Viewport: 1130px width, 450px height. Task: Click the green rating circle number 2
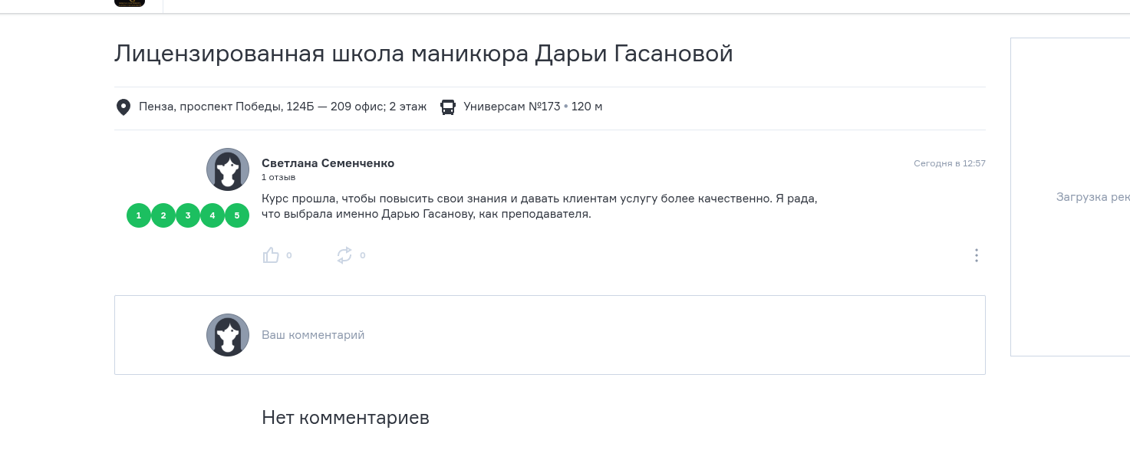tap(163, 215)
